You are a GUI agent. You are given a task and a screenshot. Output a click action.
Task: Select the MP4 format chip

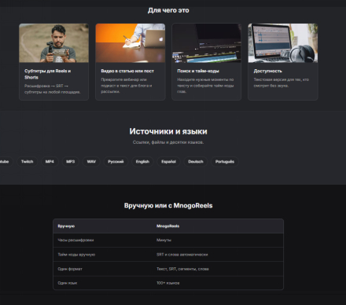(50, 161)
